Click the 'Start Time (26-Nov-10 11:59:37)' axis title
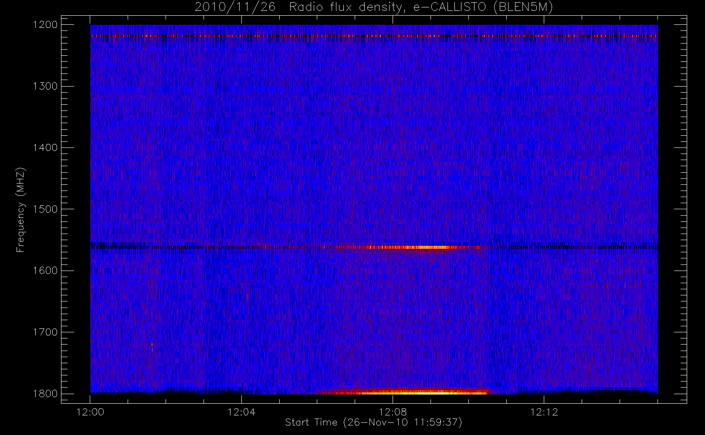 373,422
